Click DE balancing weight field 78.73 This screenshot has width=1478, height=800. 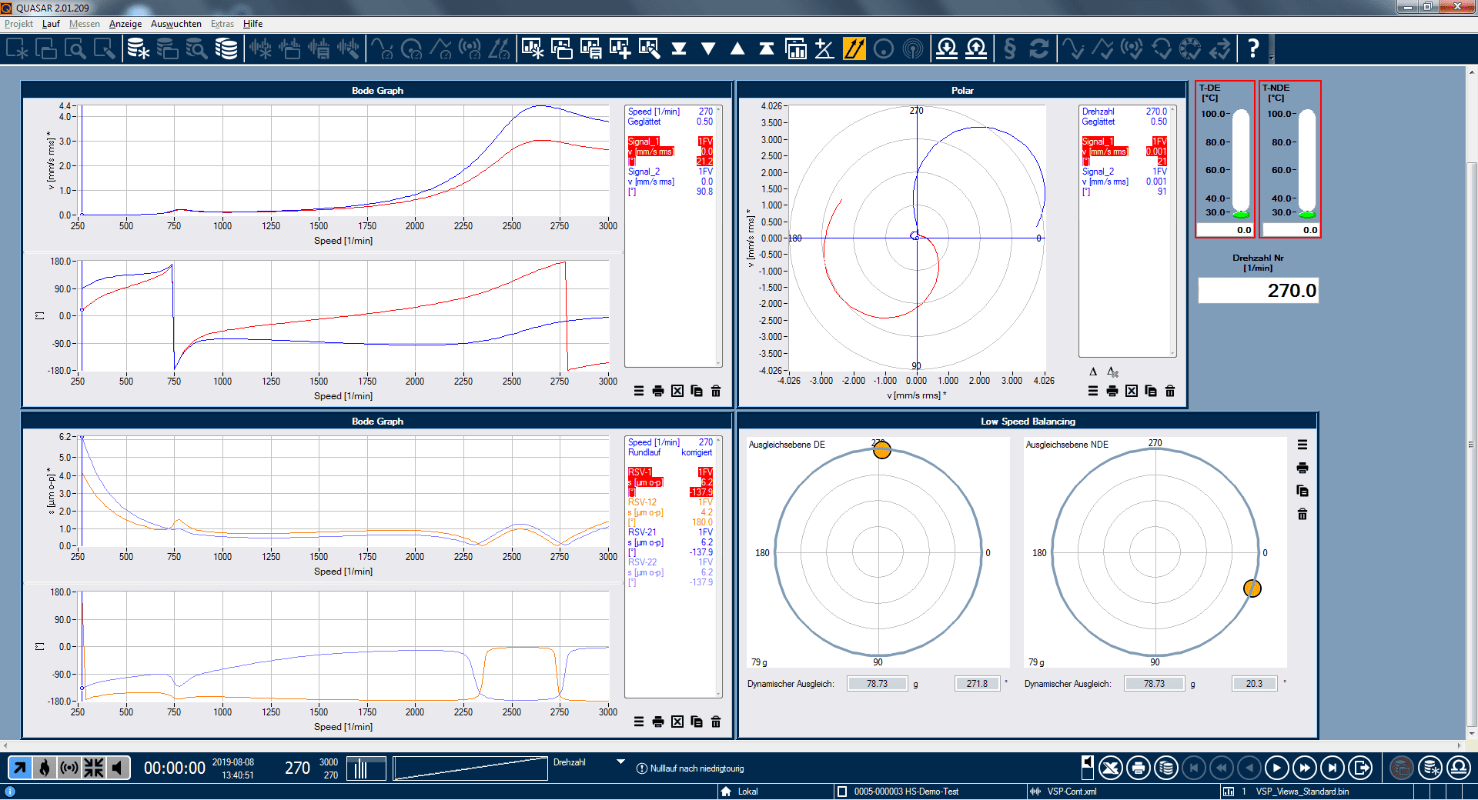(877, 684)
